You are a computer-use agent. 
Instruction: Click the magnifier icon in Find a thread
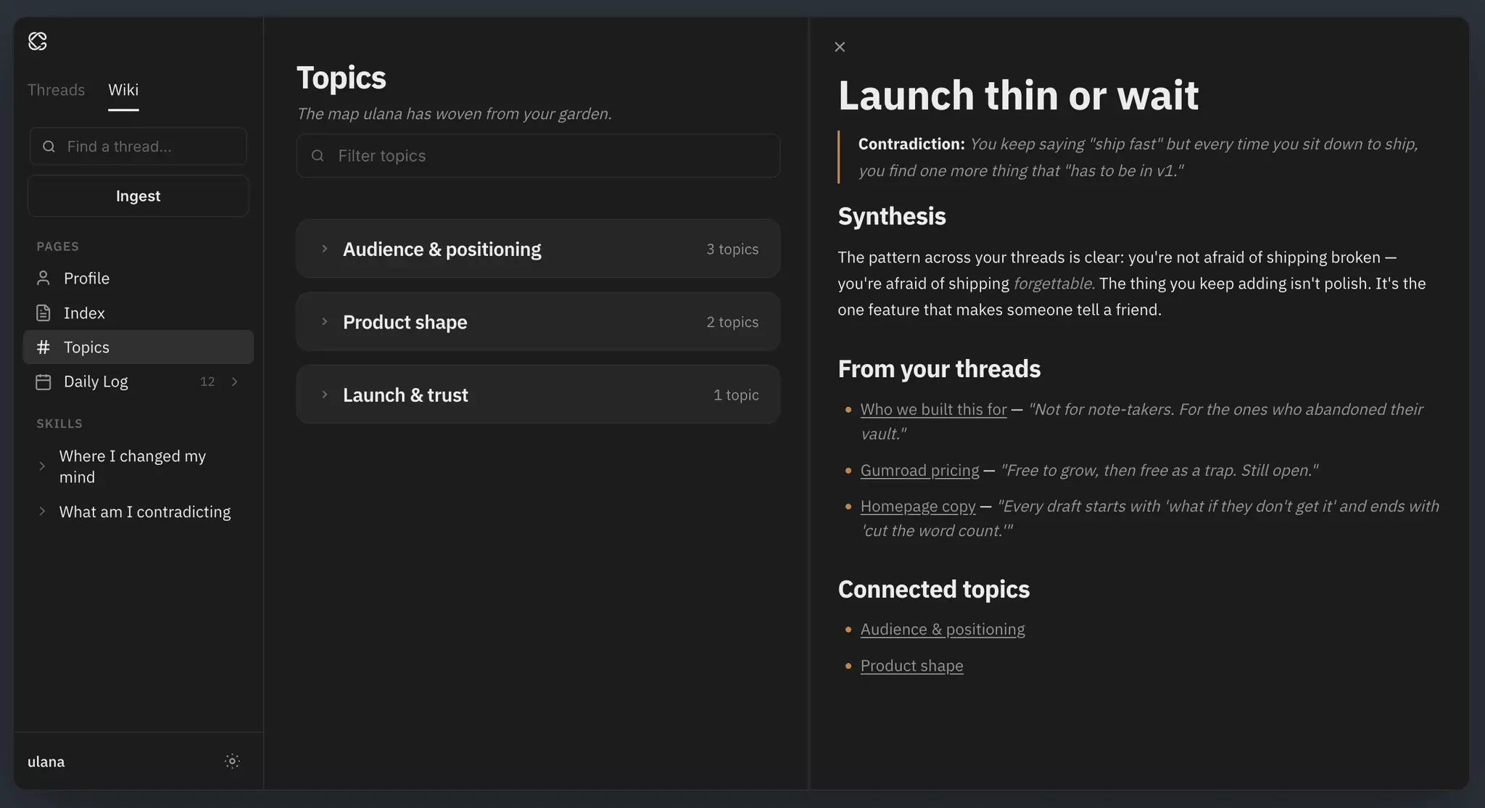click(x=49, y=147)
